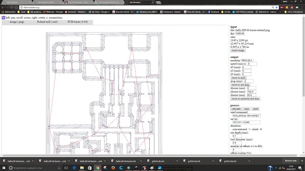This screenshot has width=305, height=171.
Task: Open the Chrome menu icon
Action: point(302,7)
